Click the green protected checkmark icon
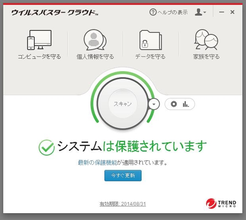 pyautogui.click(x=47, y=148)
